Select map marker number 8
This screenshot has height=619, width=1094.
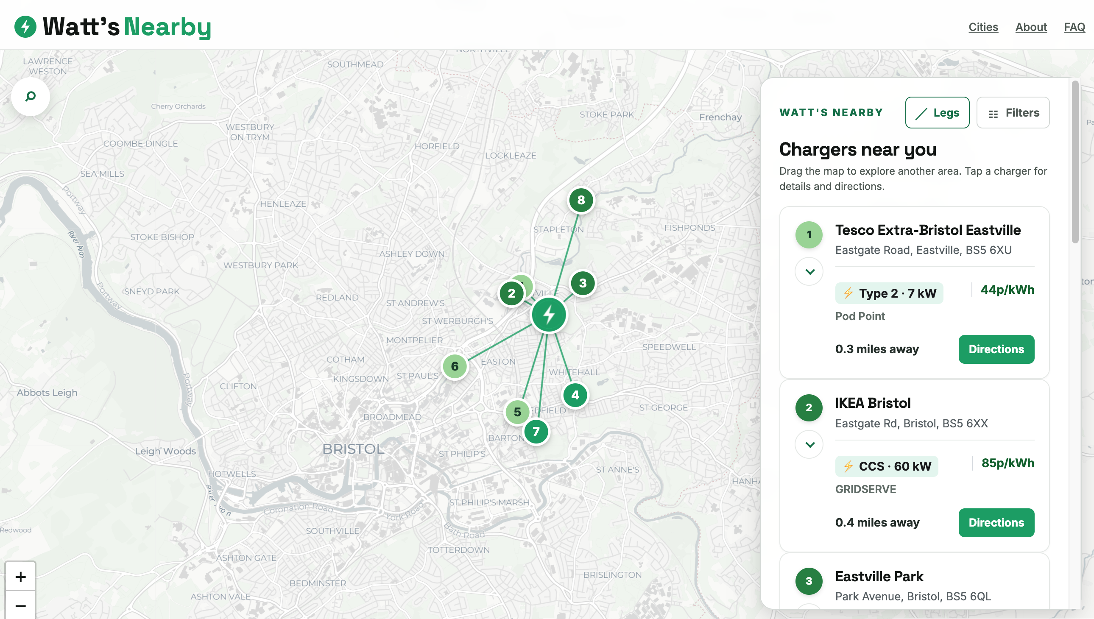click(x=581, y=200)
